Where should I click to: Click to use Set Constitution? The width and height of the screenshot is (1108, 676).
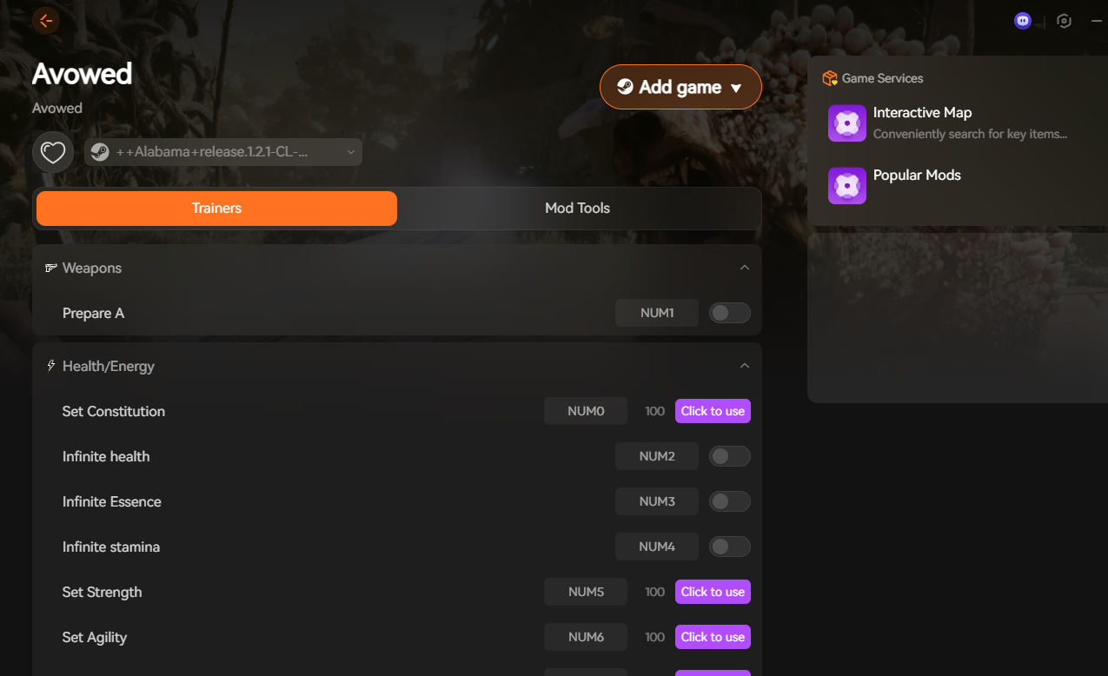[x=713, y=411]
